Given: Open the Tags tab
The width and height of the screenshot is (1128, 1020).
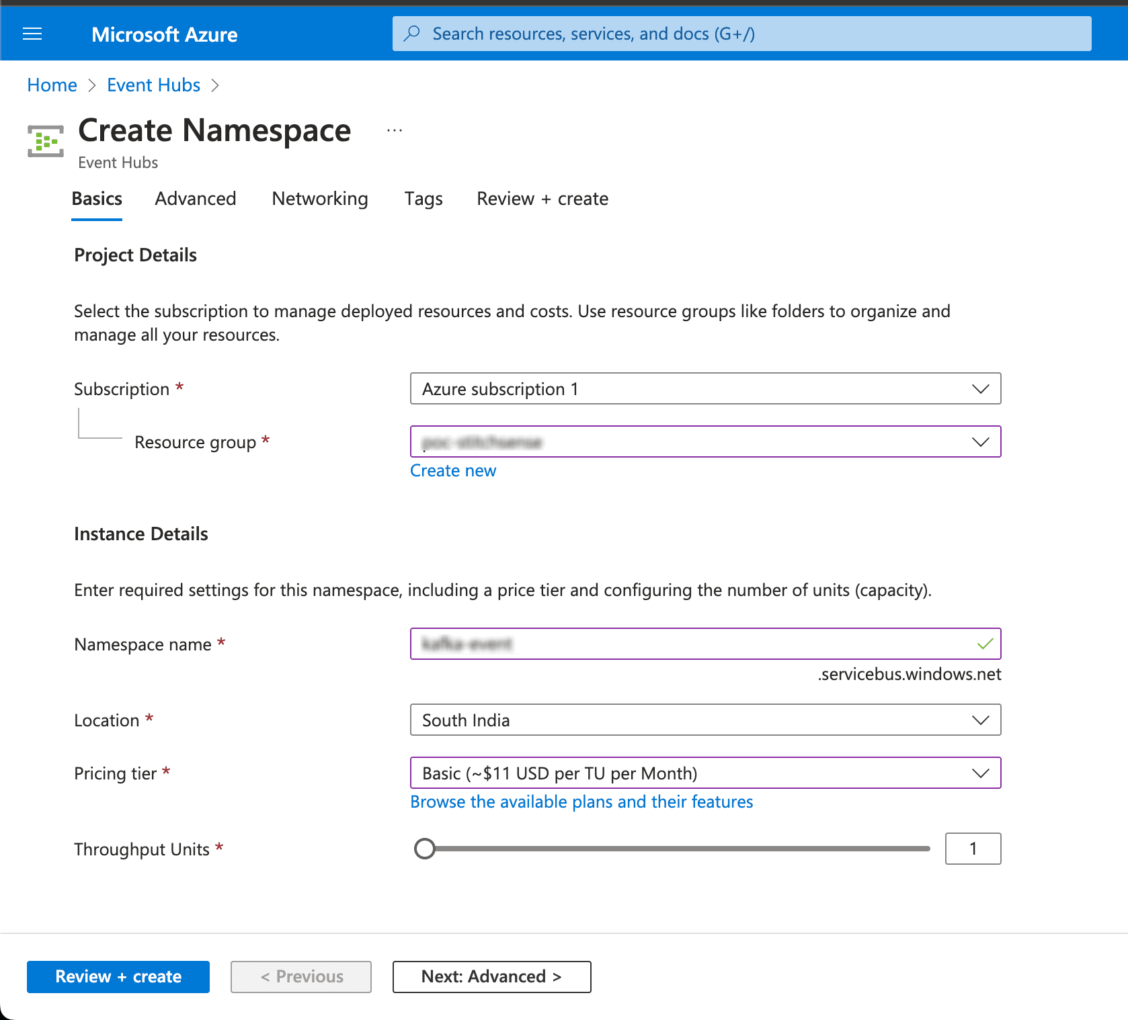Looking at the screenshot, I should [424, 199].
